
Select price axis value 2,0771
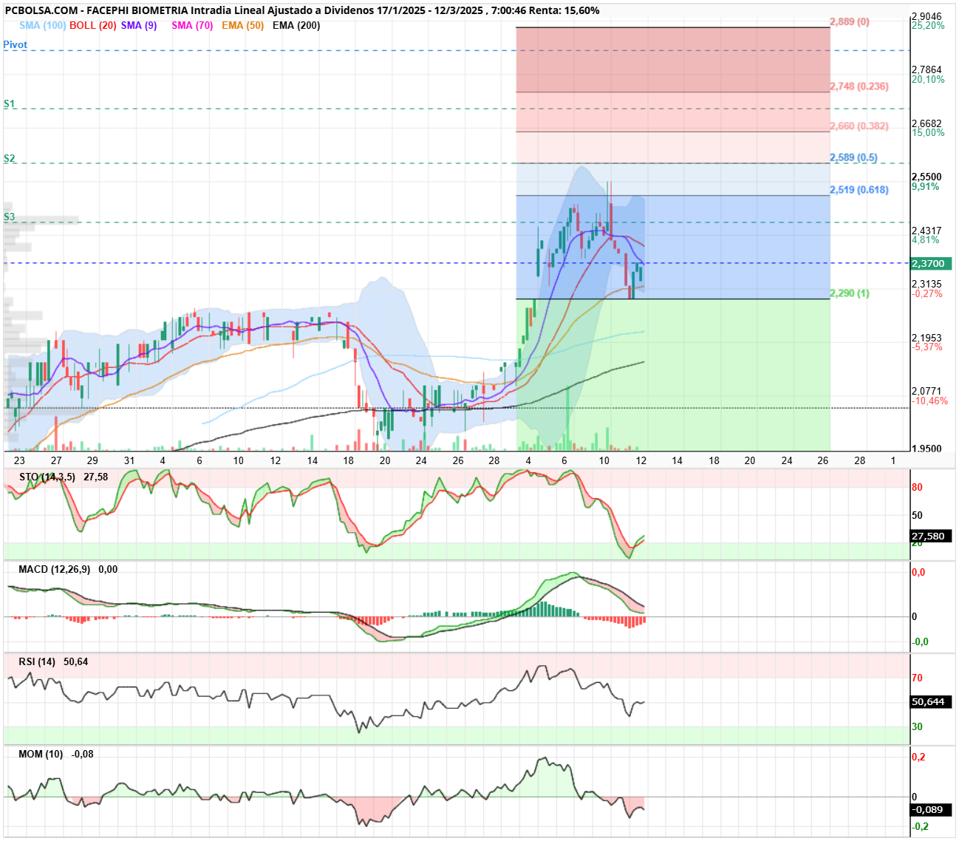click(926, 391)
